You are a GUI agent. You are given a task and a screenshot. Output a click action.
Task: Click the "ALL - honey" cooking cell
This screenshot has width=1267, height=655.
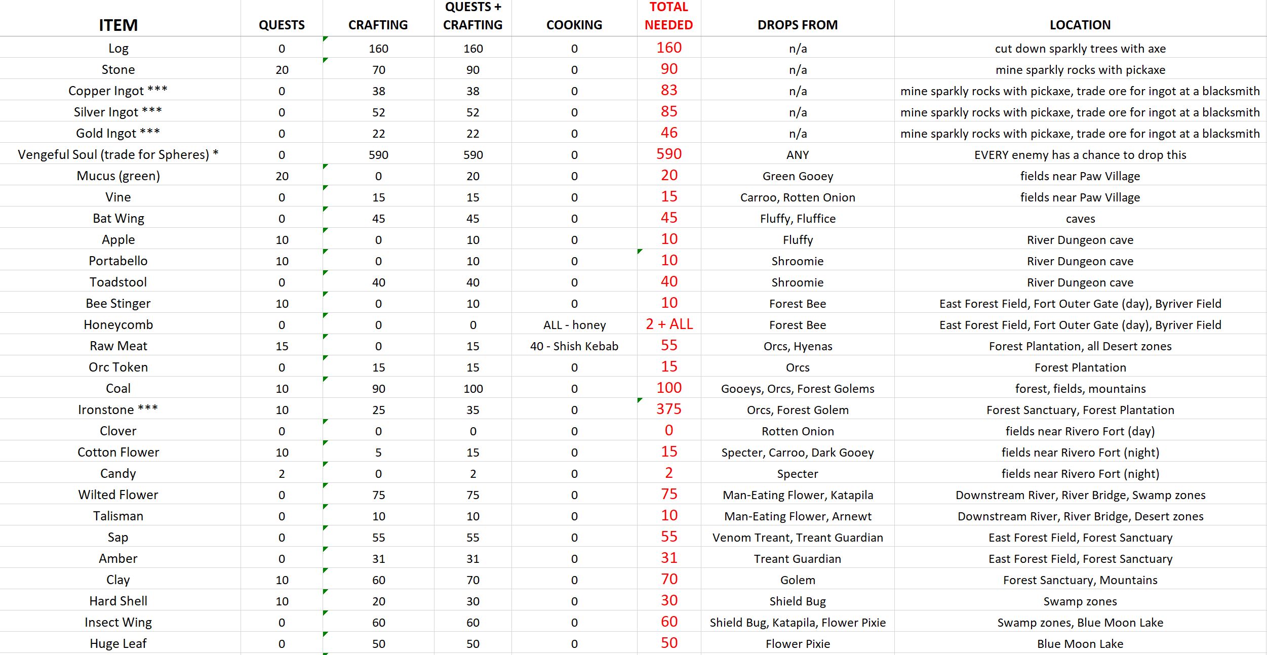click(574, 324)
